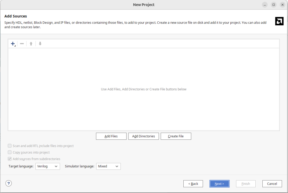Proceed by clicking Next
Viewport: 288px width, 193px height.
pyautogui.click(x=219, y=184)
